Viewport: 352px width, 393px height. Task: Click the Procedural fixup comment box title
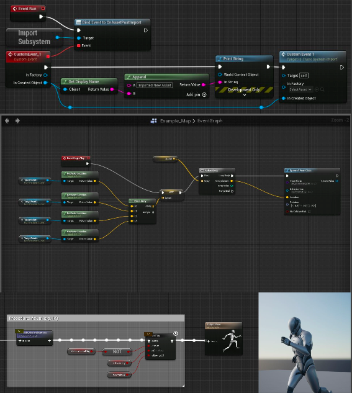pos(34,318)
